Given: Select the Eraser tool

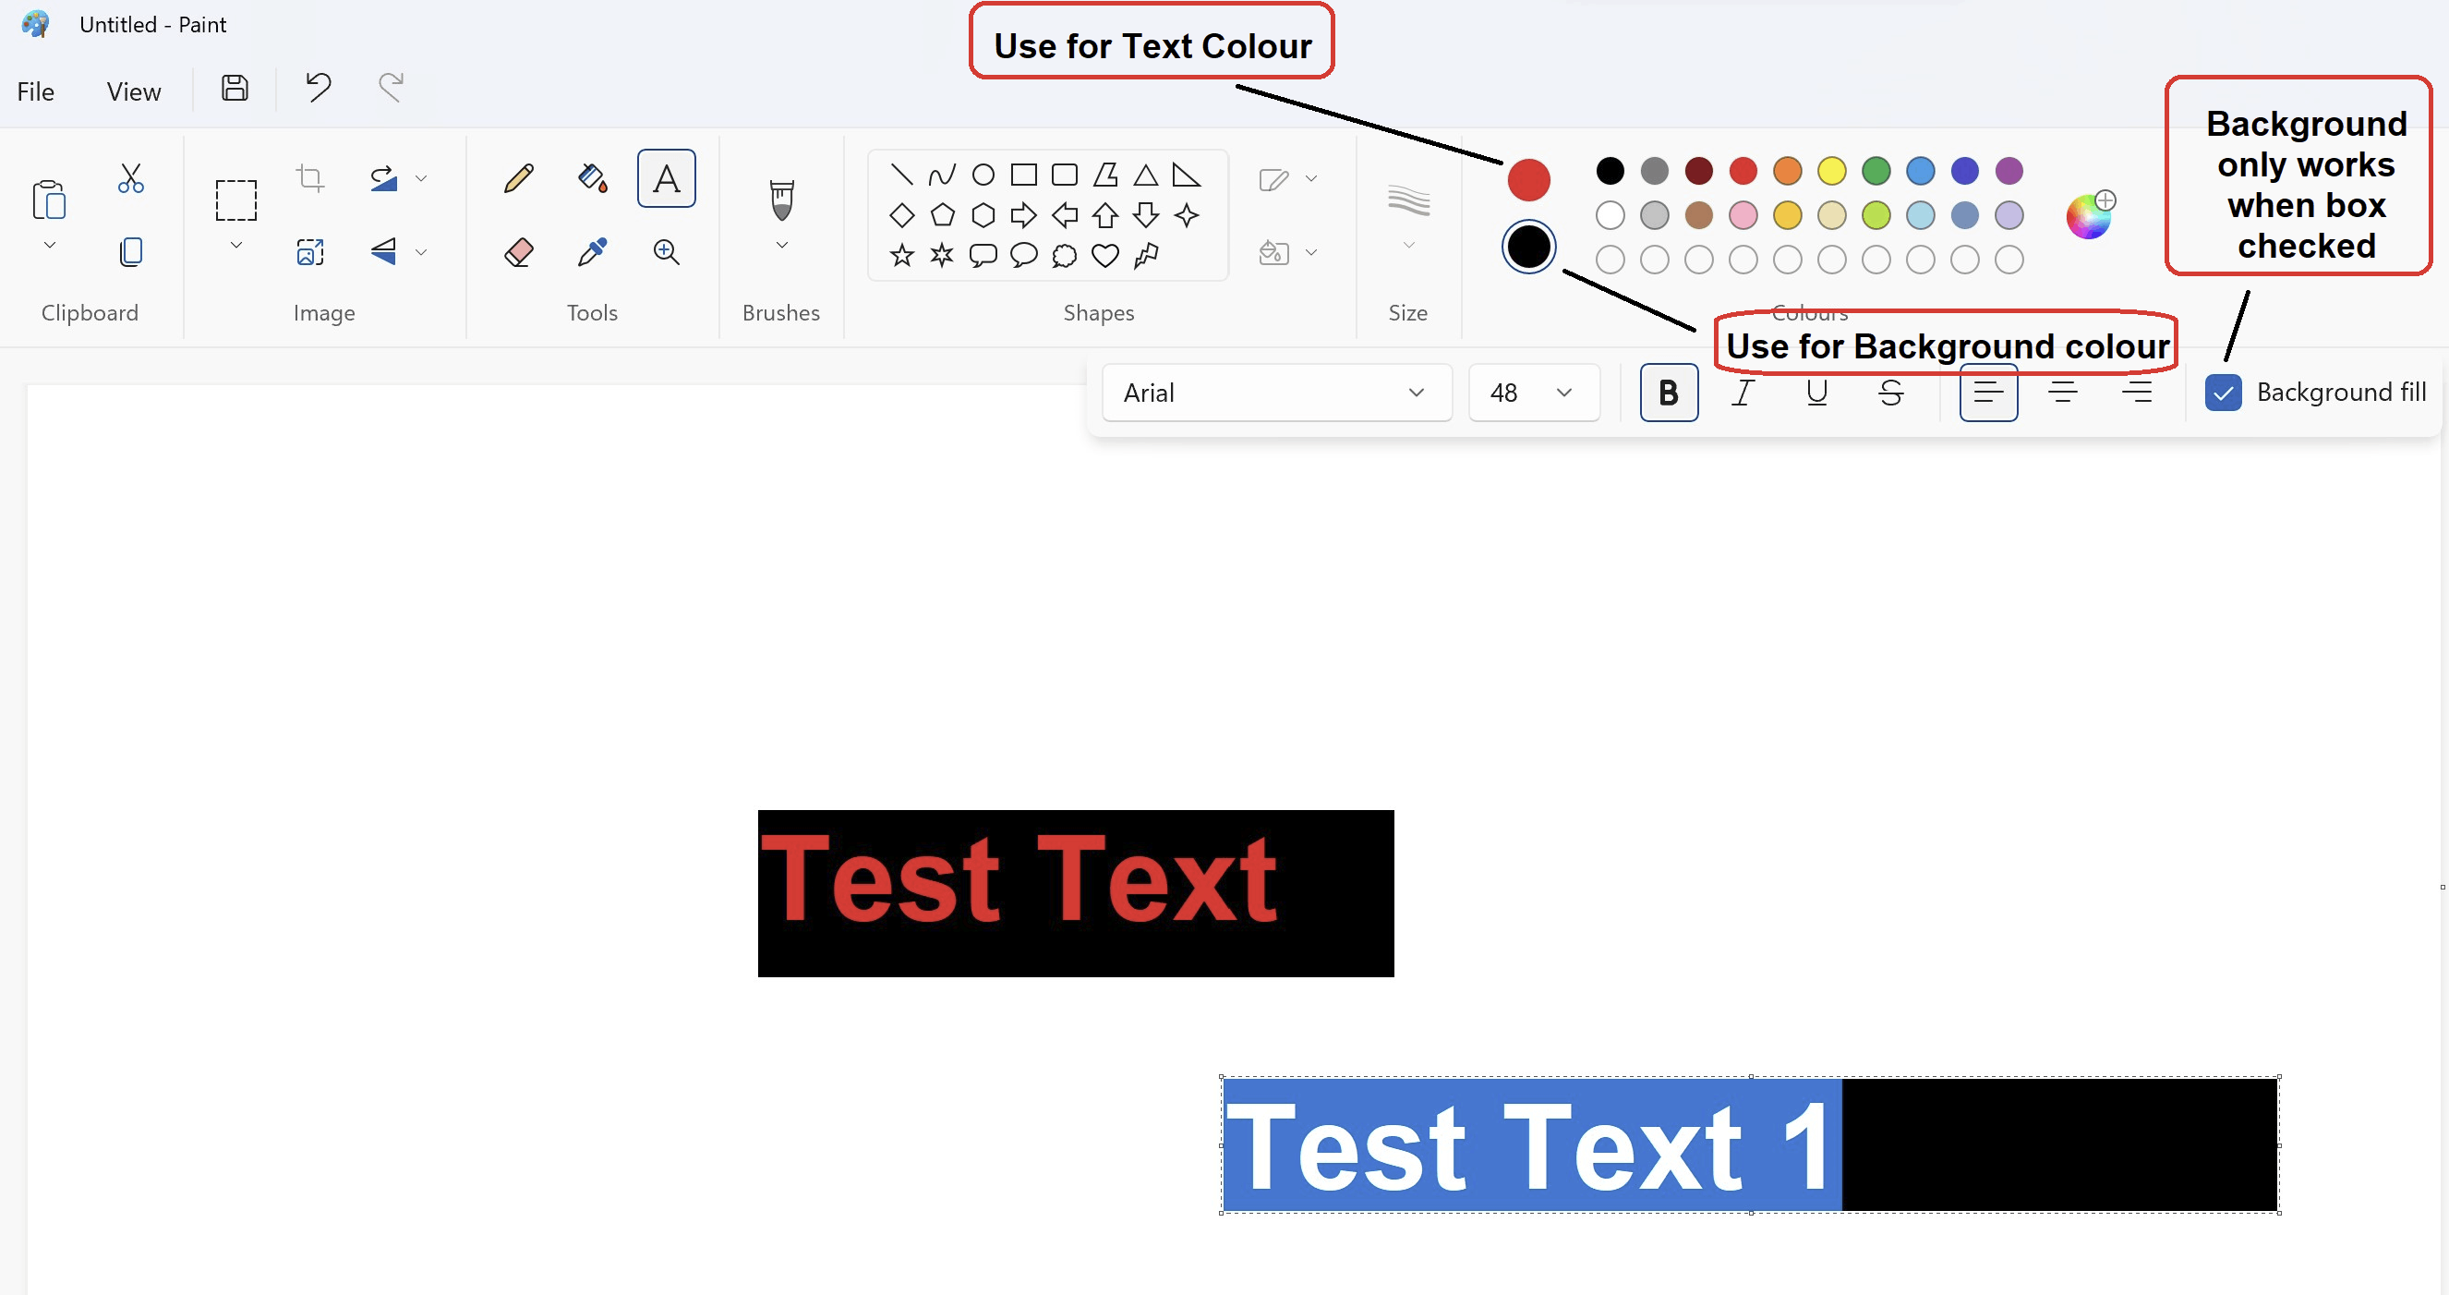Looking at the screenshot, I should (x=517, y=251).
